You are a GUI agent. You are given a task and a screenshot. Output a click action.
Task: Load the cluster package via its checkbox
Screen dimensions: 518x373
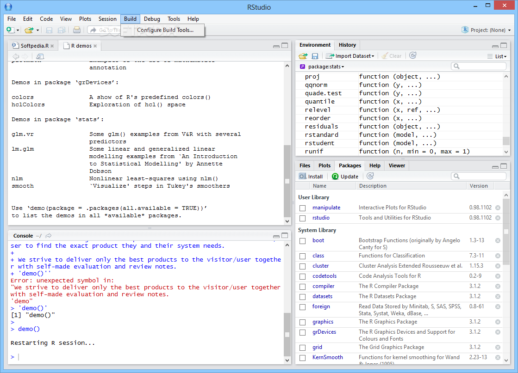303,267
